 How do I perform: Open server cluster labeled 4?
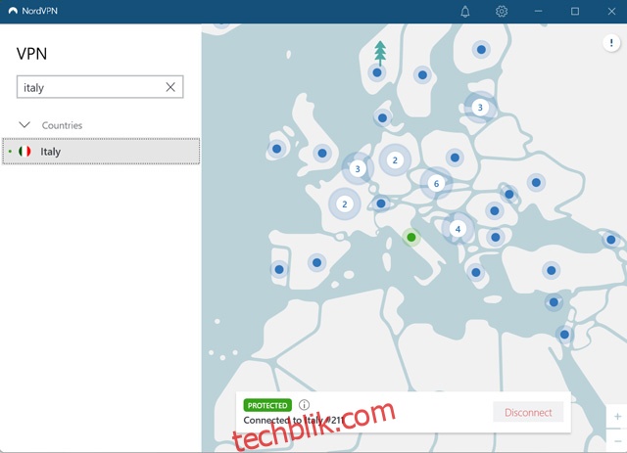[458, 229]
